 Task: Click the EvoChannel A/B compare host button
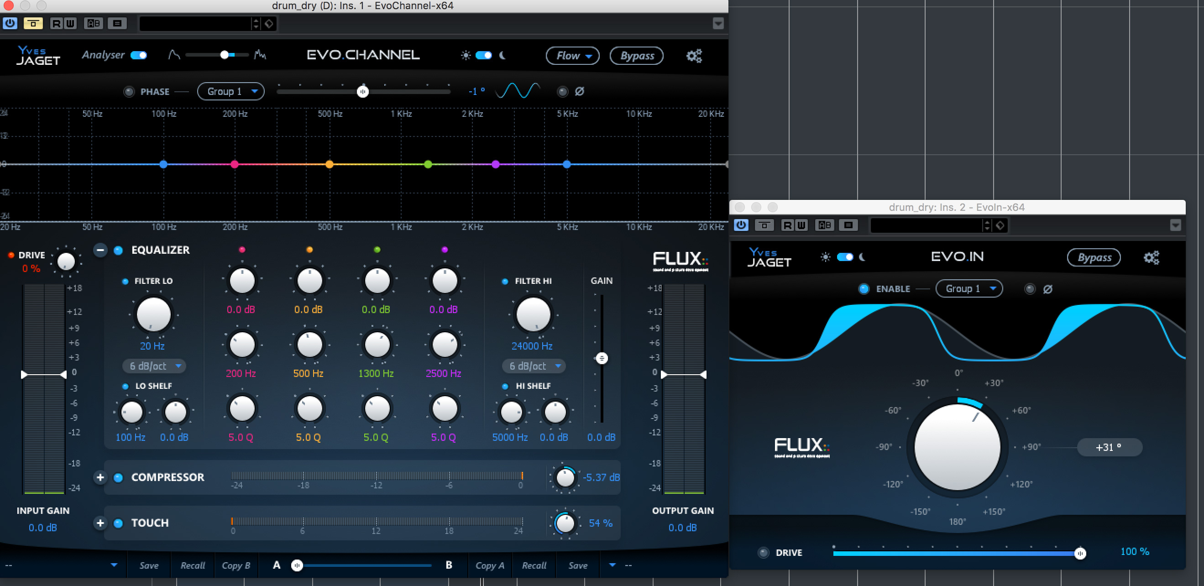point(94,23)
